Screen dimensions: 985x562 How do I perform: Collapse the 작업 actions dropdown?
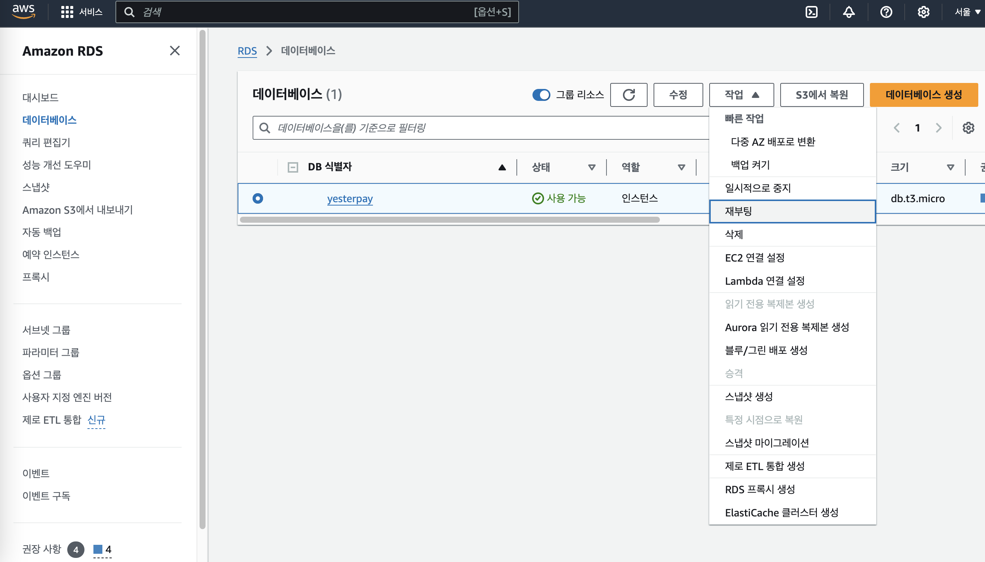[741, 95]
